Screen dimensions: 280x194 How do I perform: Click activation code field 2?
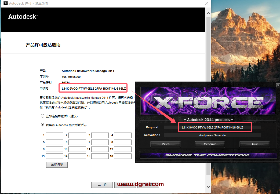point(77,135)
